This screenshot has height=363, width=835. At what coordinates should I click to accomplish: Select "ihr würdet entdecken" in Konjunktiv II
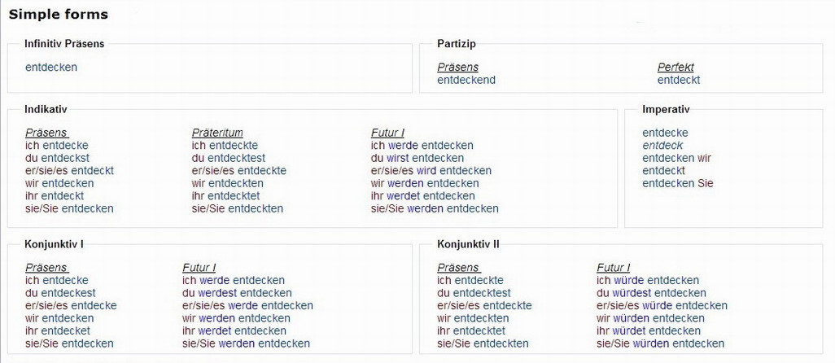[648, 331]
